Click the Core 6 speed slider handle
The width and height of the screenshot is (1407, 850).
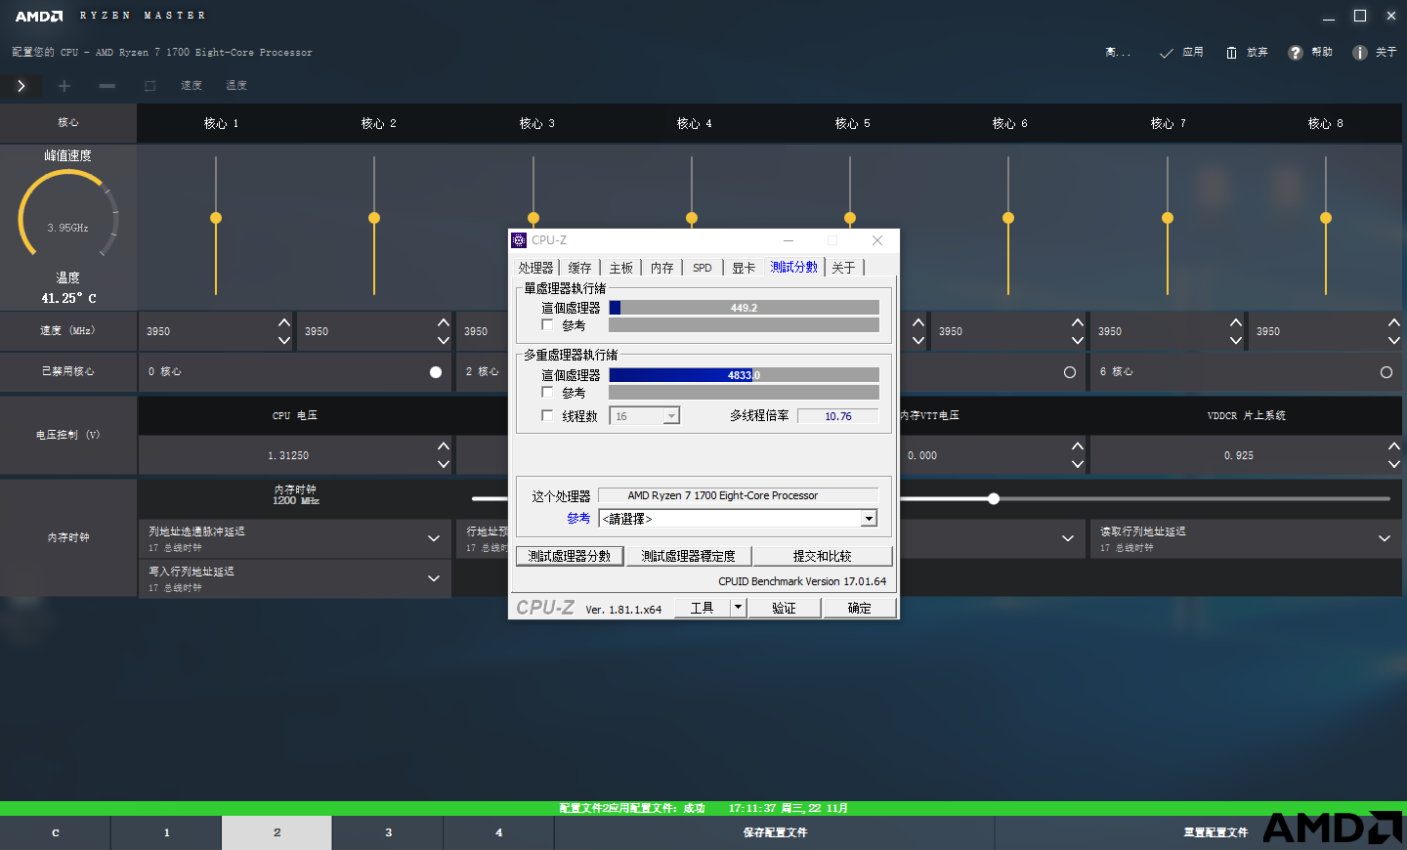(1008, 218)
